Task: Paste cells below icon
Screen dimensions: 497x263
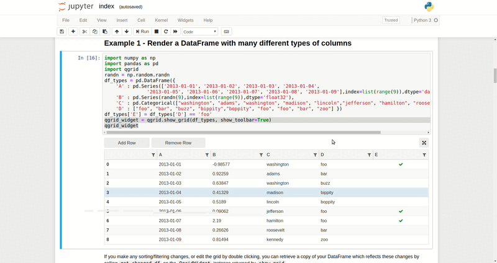Action: click(105, 32)
